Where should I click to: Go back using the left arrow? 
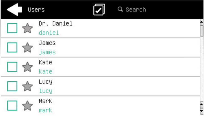14,10
